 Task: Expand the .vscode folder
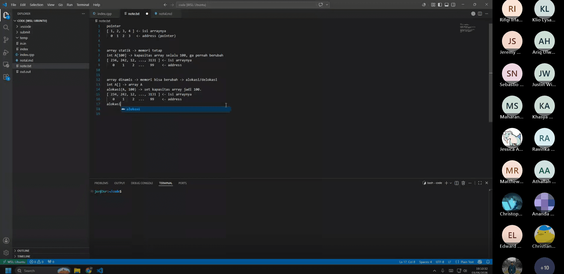(x=51, y=26)
